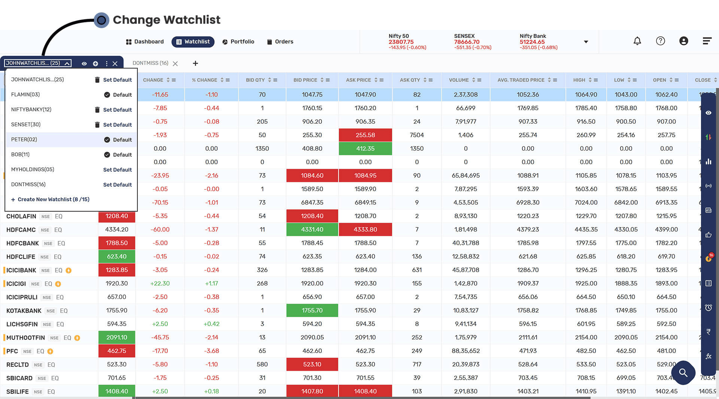This screenshot has width=719, height=399.
Task: Open notifications bell
Action: [637, 41]
